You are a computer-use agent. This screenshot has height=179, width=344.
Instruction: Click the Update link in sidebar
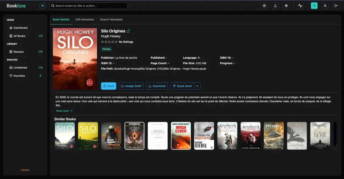[x=25, y=170]
